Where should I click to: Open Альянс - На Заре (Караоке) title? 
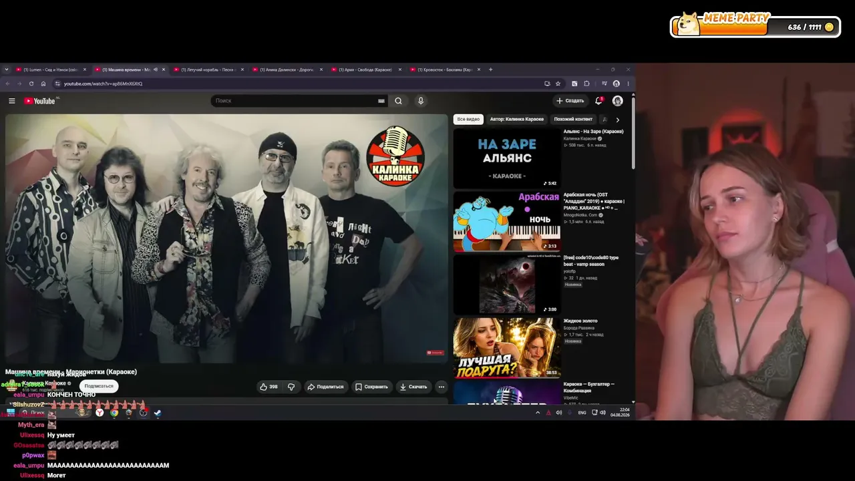pyautogui.click(x=593, y=132)
